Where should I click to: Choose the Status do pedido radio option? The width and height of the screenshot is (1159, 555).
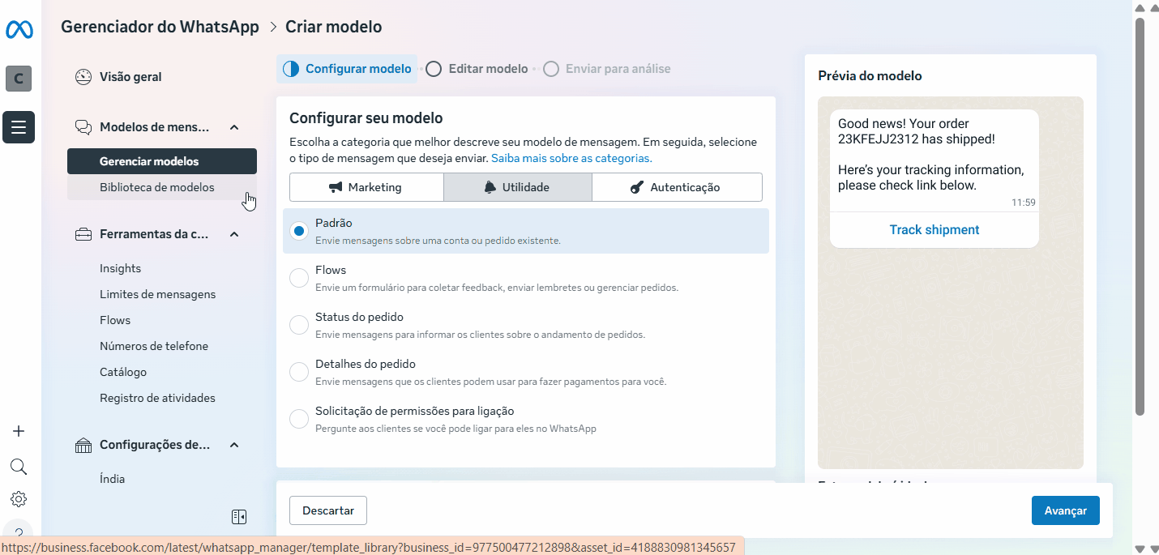(299, 325)
